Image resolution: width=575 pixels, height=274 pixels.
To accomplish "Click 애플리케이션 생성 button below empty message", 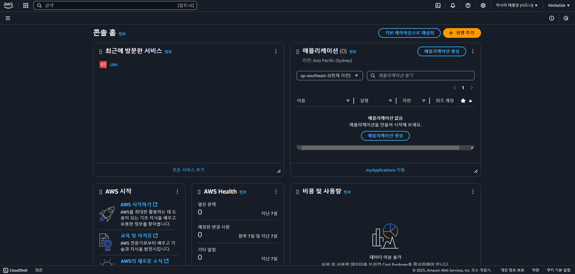I will coord(385,136).
